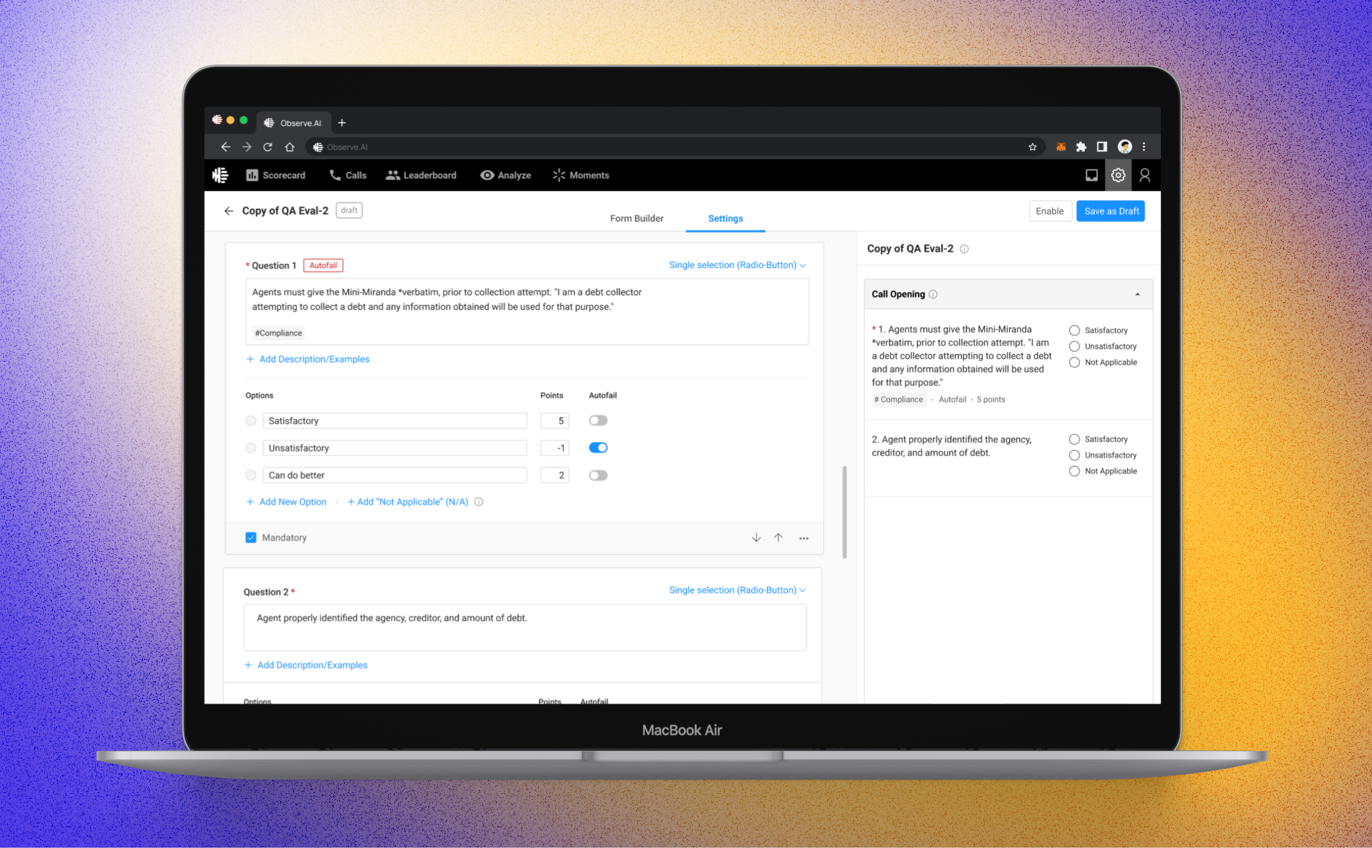Toggle the browser side panel icon
The height and width of the screenshot is (848, 1372).
[x=1102, y=147]
